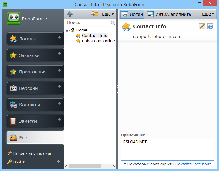219x171 pixels.
Task: Open Ещё dropdown in the tree toolbar
Action: pyautogui.click(x=108, y=14)
